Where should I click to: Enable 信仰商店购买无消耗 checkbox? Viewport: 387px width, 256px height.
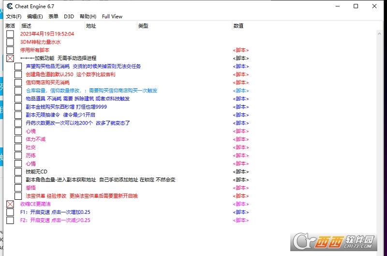coord(18,82)
